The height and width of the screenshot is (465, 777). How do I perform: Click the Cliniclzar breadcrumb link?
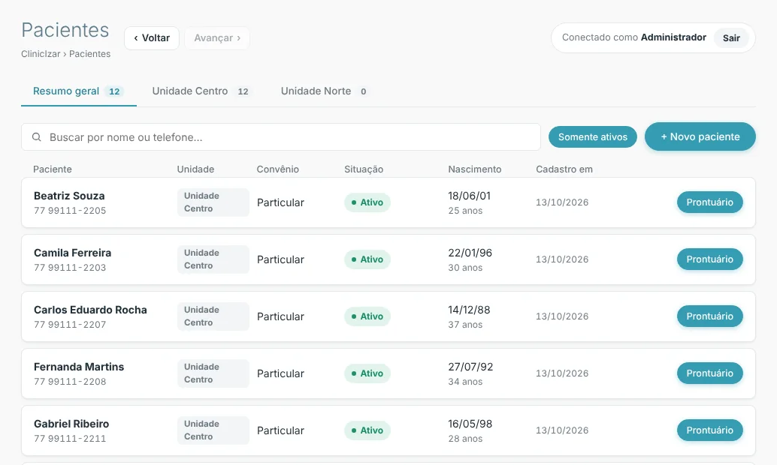41,54
